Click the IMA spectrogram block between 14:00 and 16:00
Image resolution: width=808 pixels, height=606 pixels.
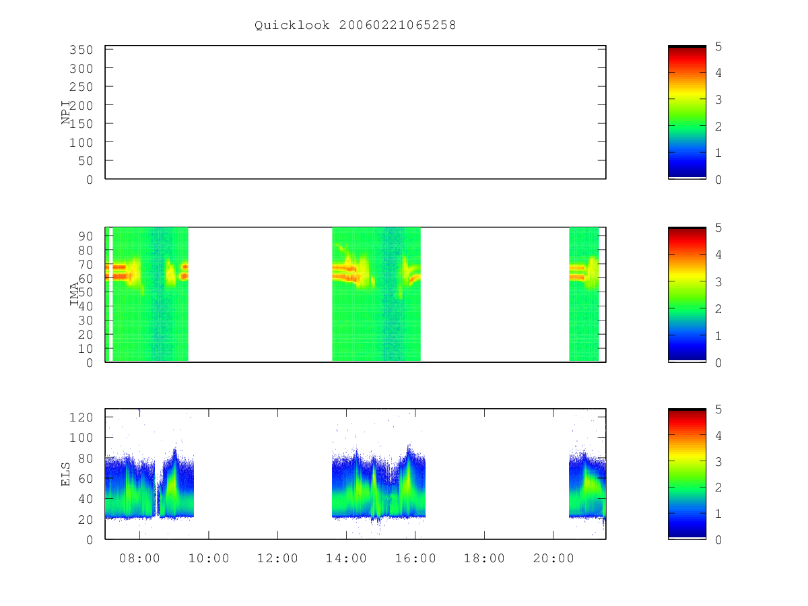(x=376, y=294)
